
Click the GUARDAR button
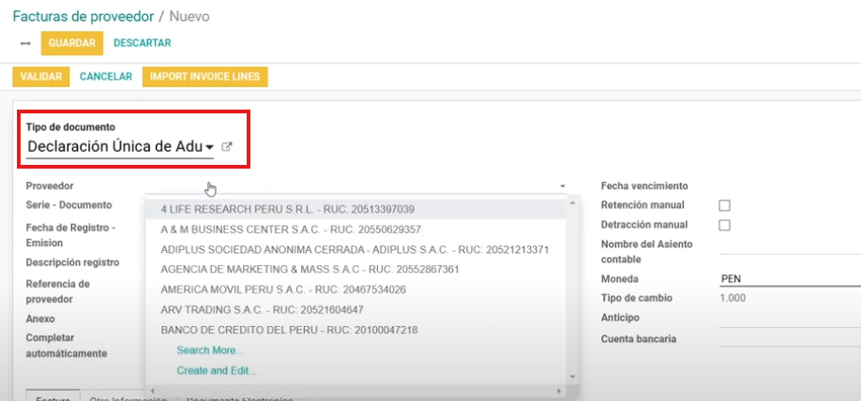click(71, 43)
